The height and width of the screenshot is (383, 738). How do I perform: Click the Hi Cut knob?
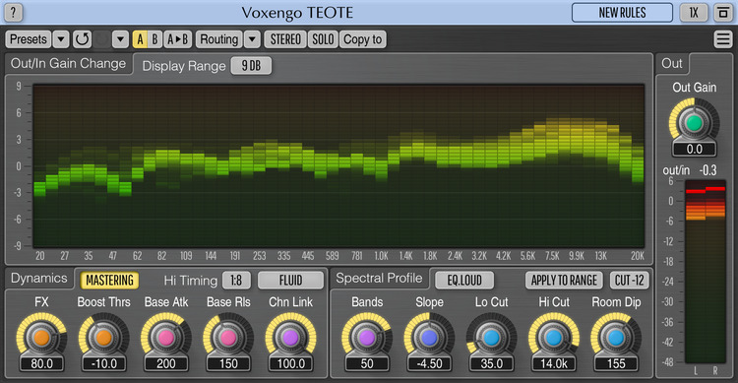553,338
